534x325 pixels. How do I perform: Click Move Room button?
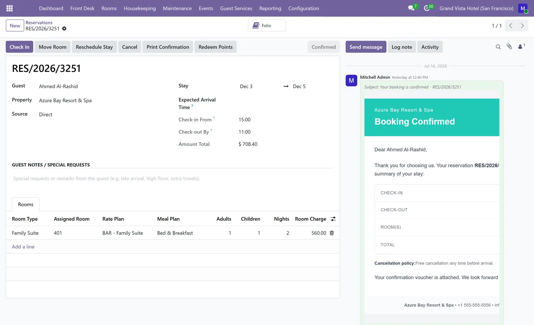(x=53, y=47)
